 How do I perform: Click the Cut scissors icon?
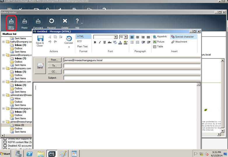pyautogui.click(x=50, y=37)
